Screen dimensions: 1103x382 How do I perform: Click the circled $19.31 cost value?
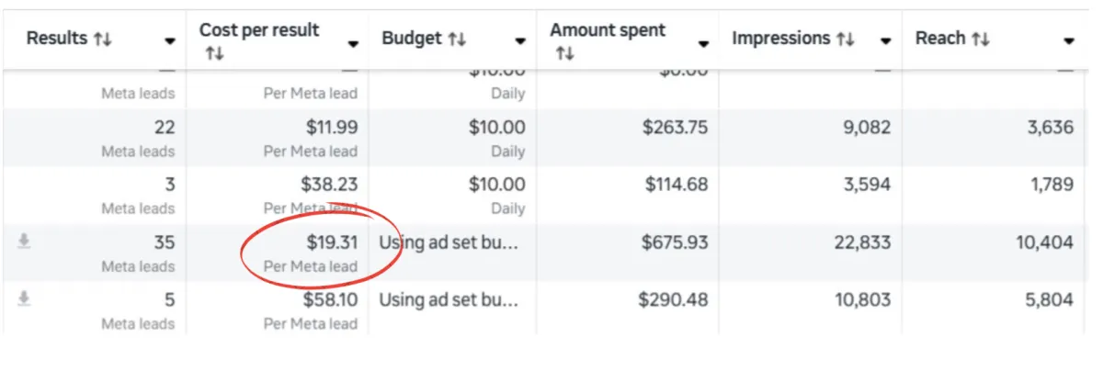332,242
